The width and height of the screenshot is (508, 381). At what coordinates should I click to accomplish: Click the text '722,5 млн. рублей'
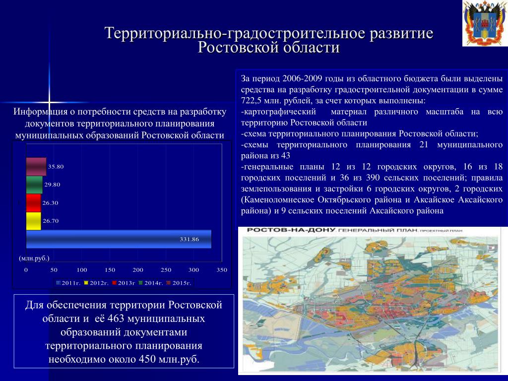click(x=275, y=100)
